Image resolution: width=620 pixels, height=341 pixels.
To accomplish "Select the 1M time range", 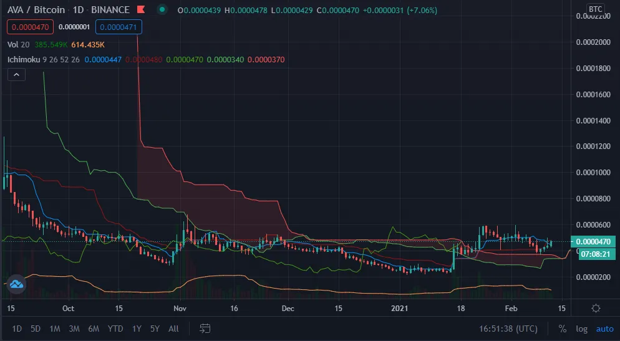I will (54, 329).
